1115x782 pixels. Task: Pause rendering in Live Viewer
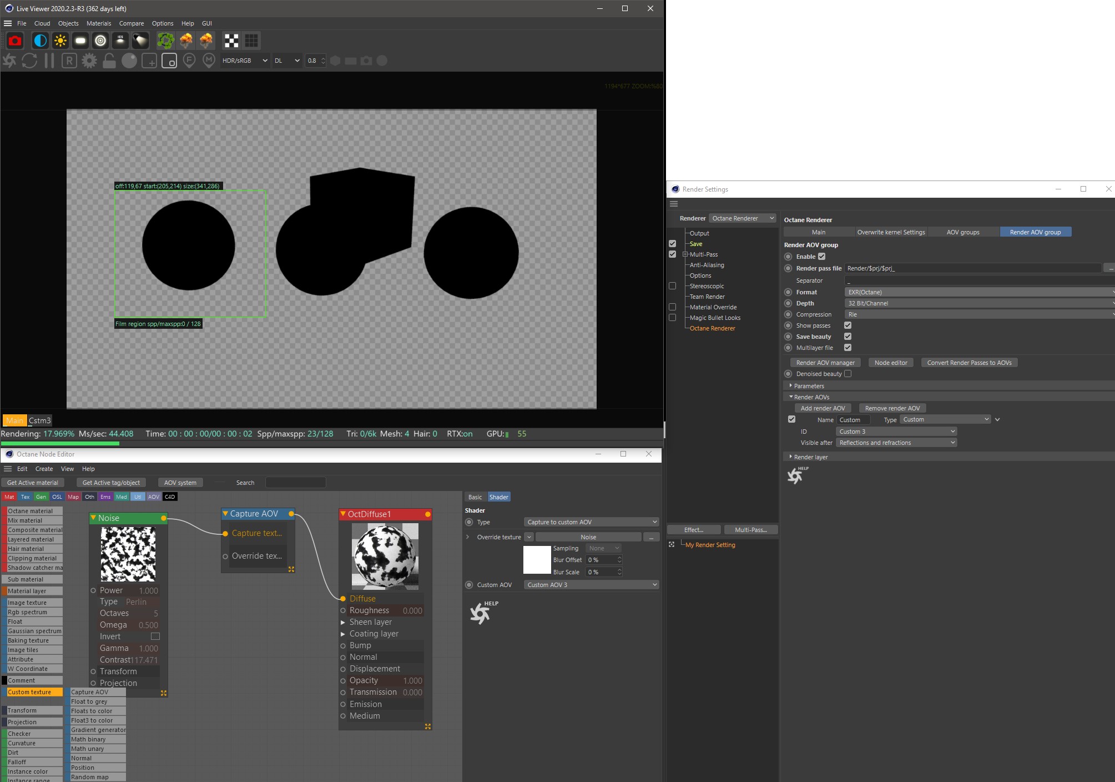[x=49, y=61]
